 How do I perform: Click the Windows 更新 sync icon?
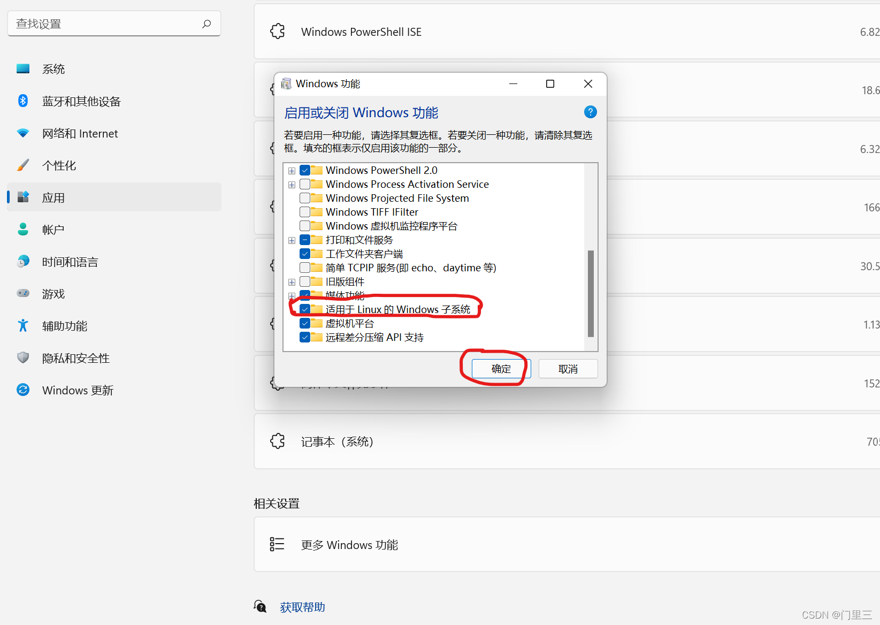[x=23, y=390]
